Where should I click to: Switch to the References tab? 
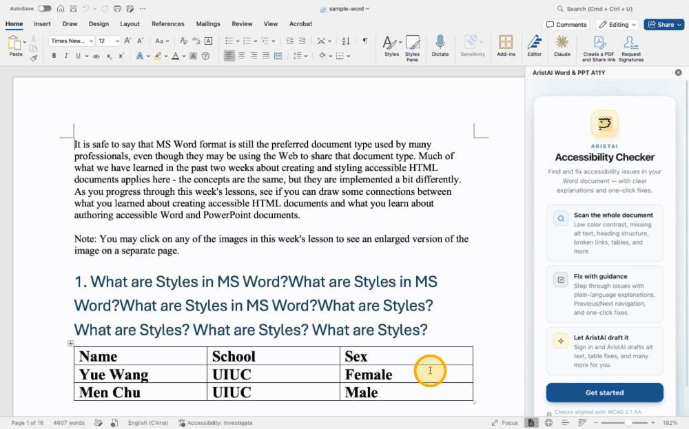pos(168,23)
